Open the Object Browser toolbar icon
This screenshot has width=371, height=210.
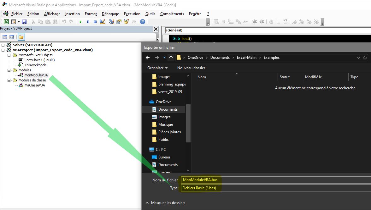(x=126, y=22)
